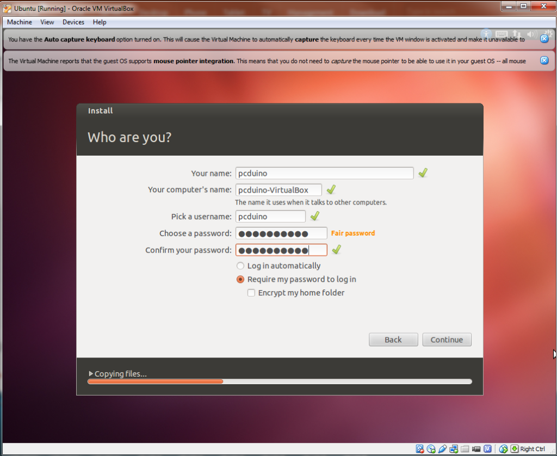
Task: Click the Back button
Action: (x=393, y=340)
